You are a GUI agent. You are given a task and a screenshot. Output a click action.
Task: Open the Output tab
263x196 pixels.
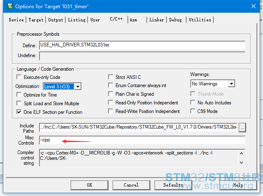(x=56, y=20)
